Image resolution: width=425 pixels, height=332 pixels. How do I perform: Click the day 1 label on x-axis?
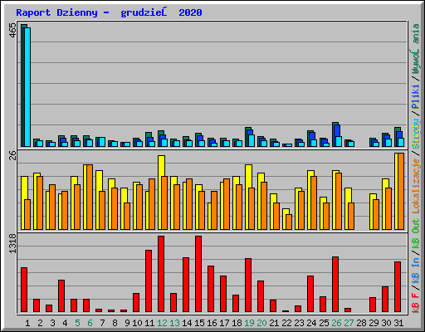(x=27, y=323)
